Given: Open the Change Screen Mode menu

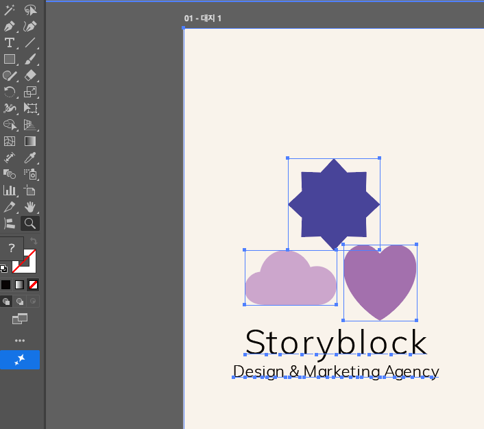Looking at the screenshot, I should 20,319.
